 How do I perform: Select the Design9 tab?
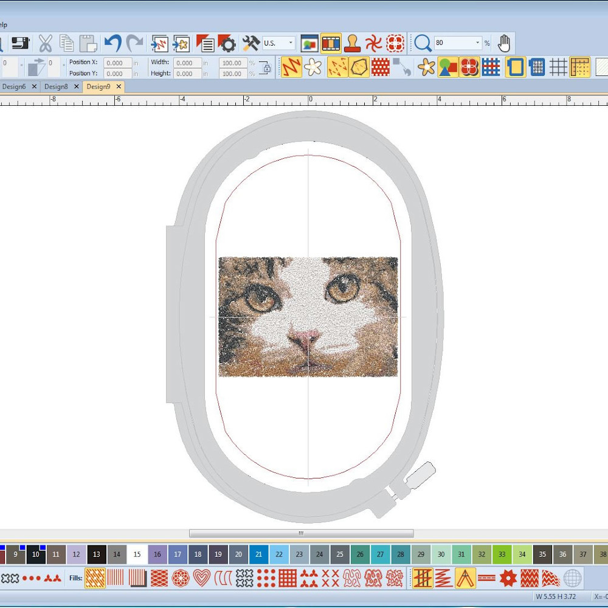coord(98,86)
